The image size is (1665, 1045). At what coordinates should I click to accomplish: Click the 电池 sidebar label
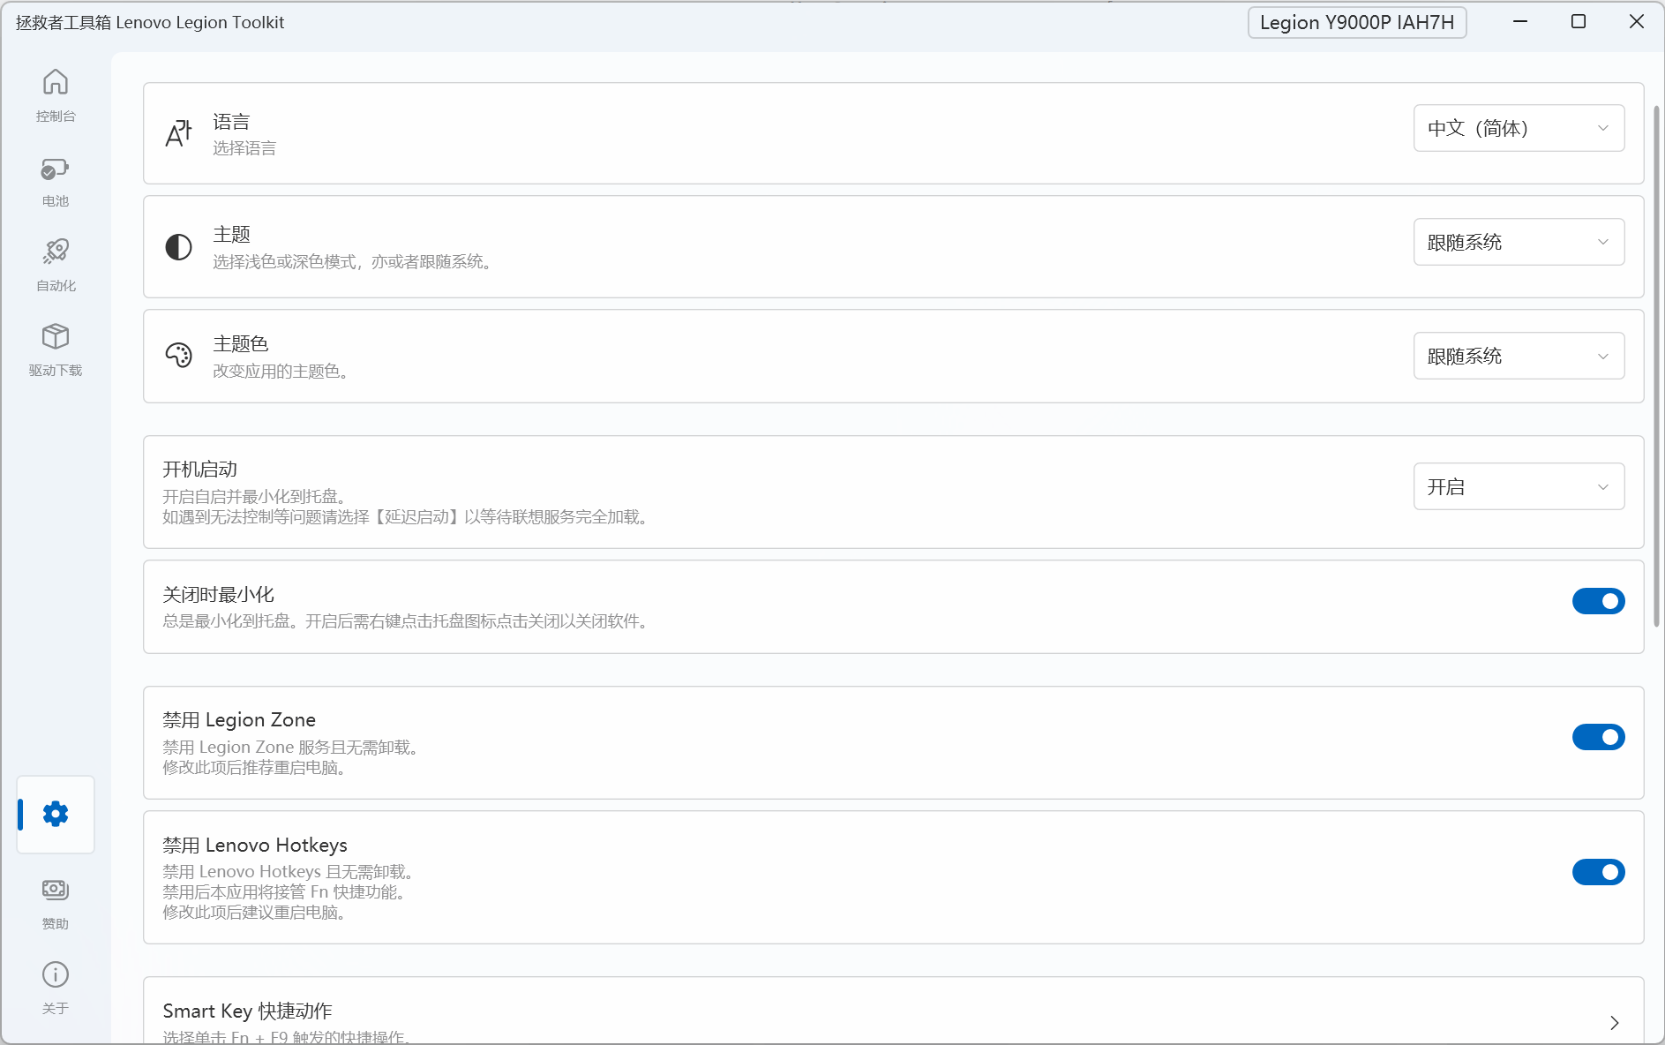pos(56,201)
